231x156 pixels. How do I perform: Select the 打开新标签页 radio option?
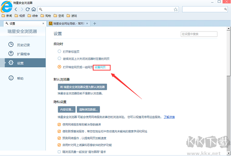(x=59, y=51)
